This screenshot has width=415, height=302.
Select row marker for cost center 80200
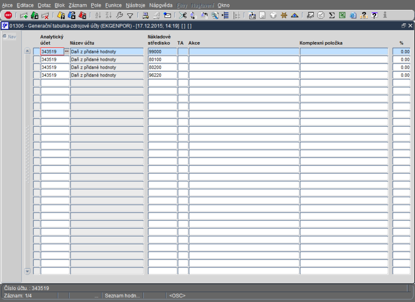(36, 68)
